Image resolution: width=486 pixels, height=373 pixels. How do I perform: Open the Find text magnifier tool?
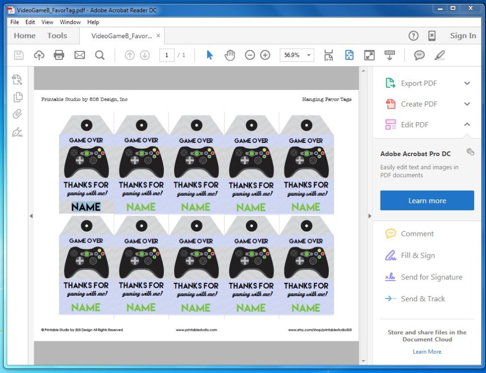point(100,55)
